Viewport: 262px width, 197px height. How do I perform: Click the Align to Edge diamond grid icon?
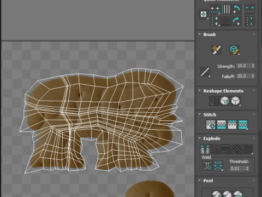[x=226, y=21]
